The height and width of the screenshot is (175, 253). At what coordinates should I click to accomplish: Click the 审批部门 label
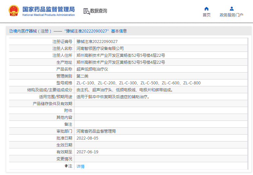point(64,131)
